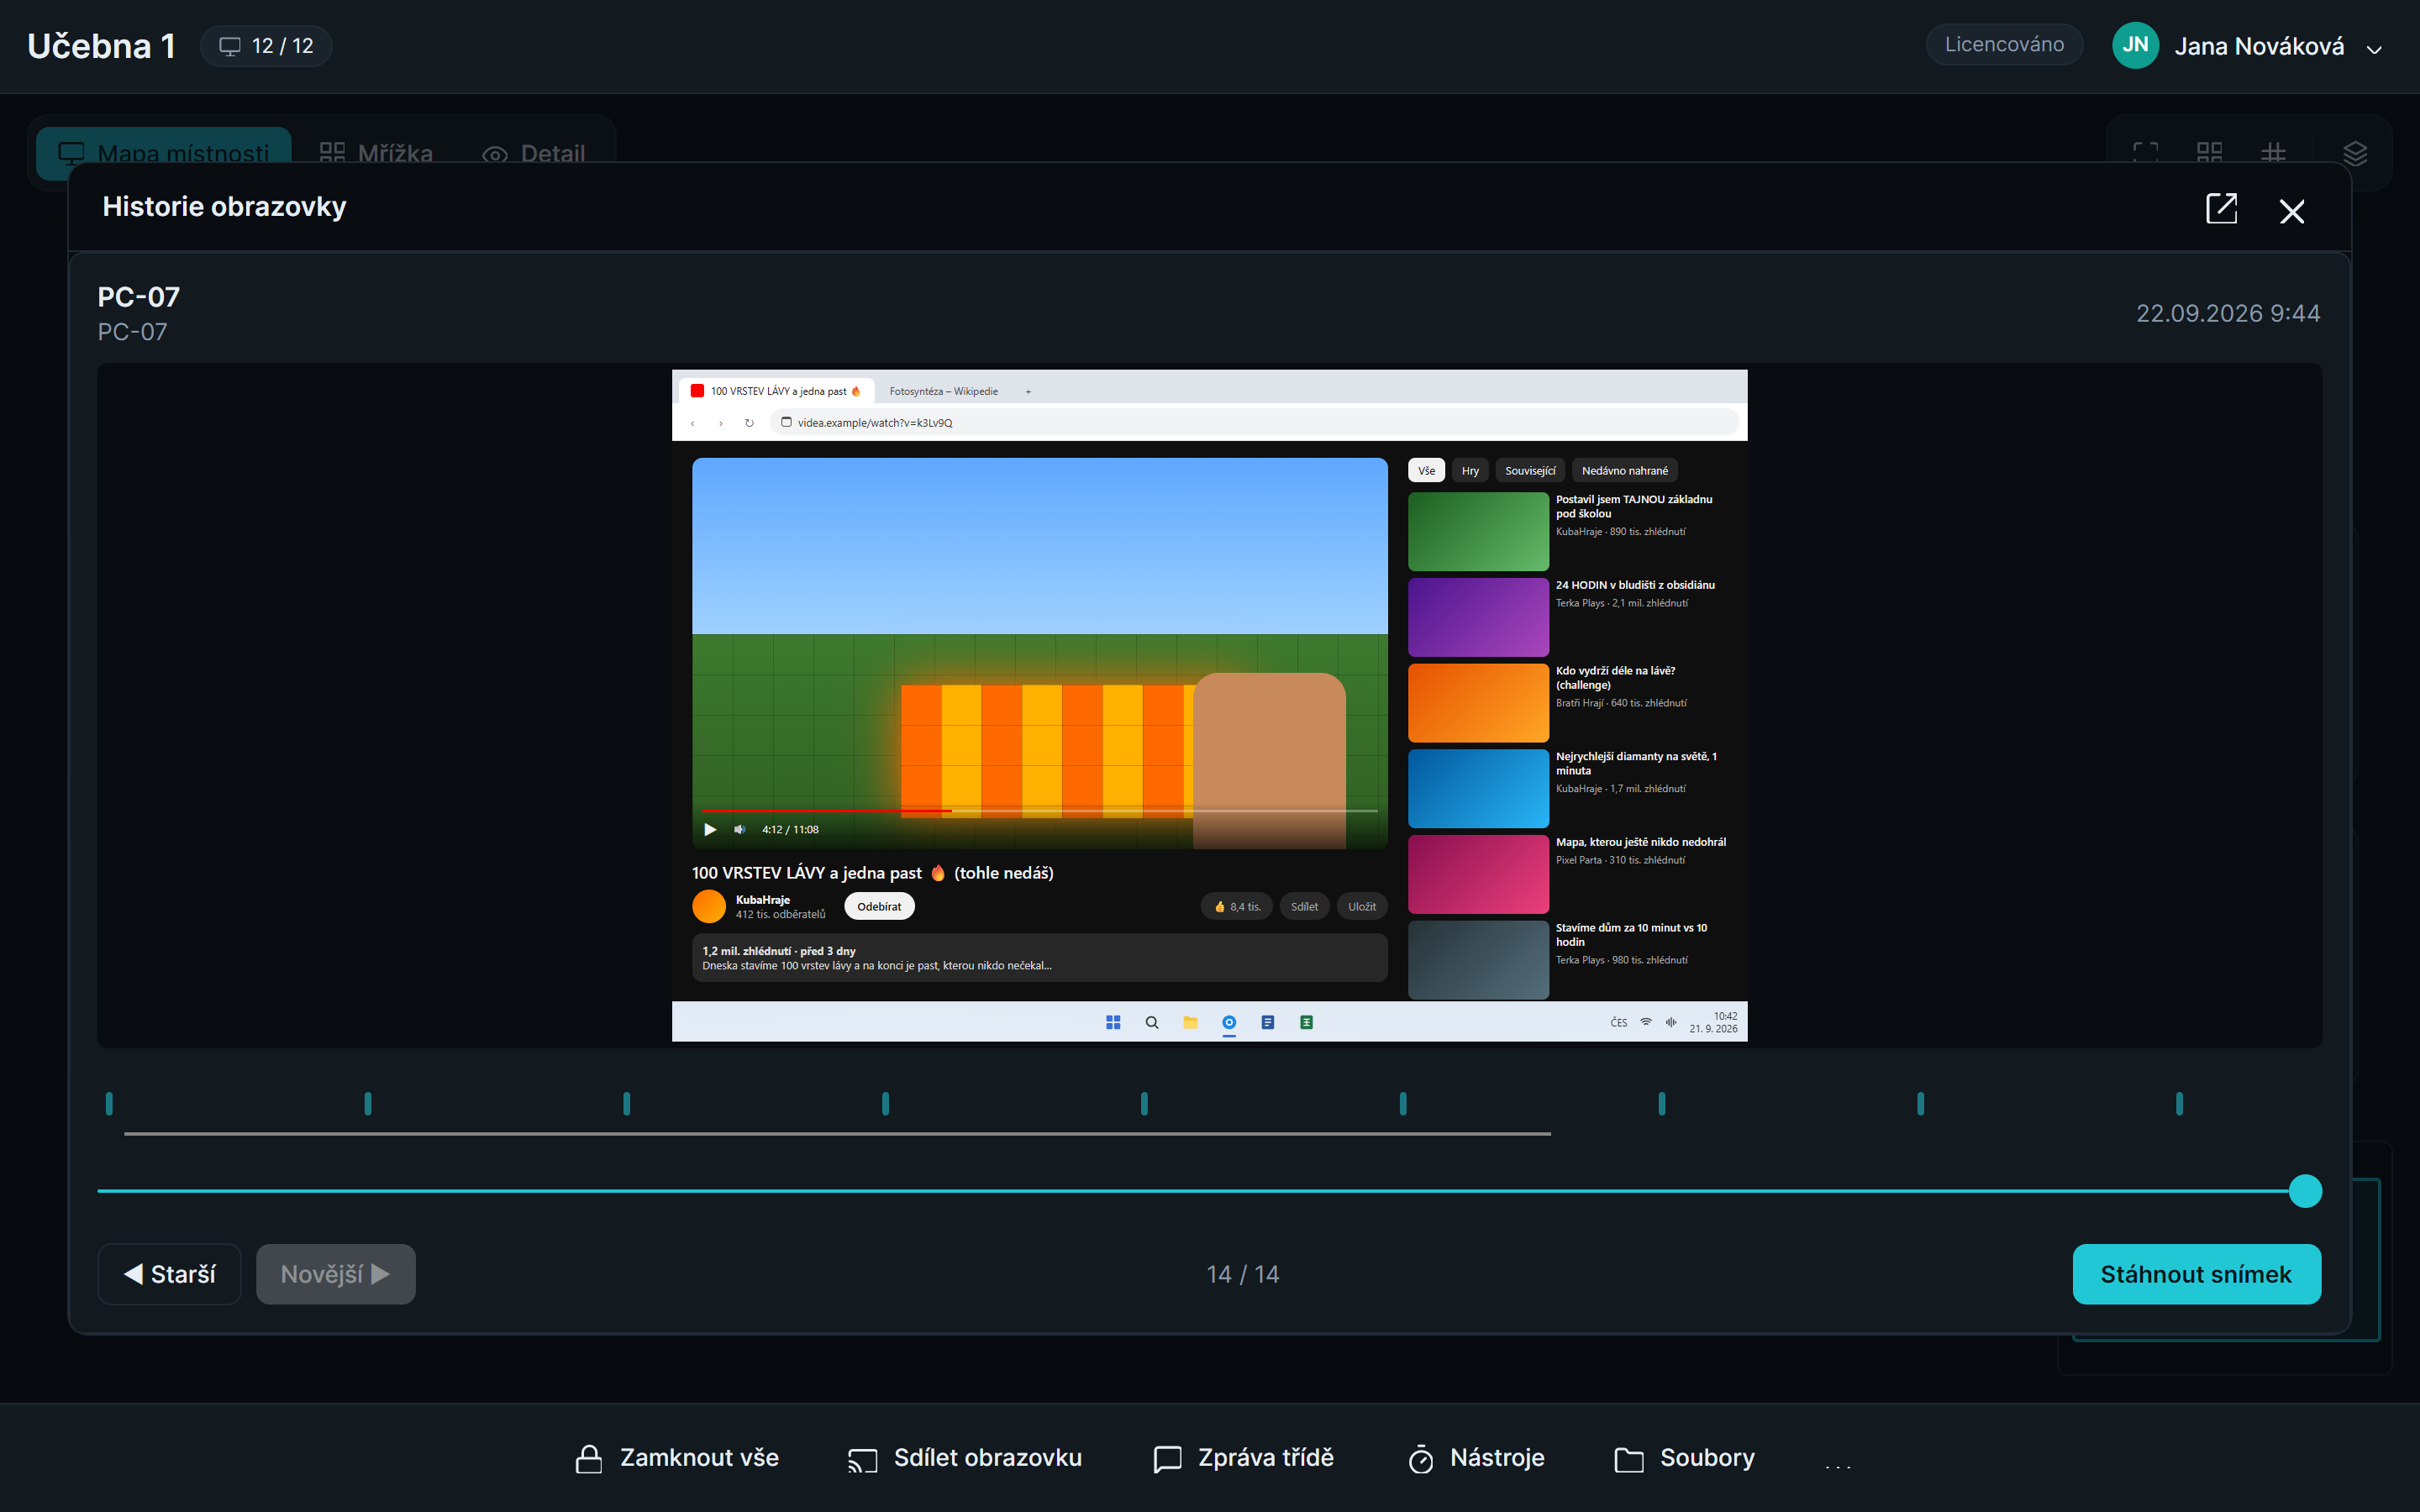Click the 14 / 14 snapshot counter

[1243, 1274]
